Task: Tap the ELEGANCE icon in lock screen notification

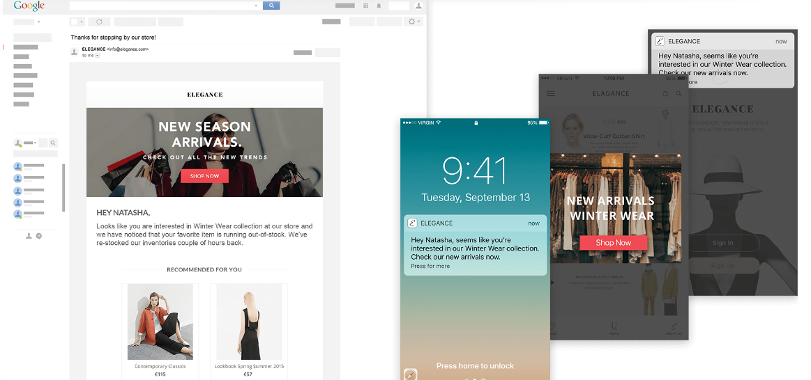Action: 412,223
